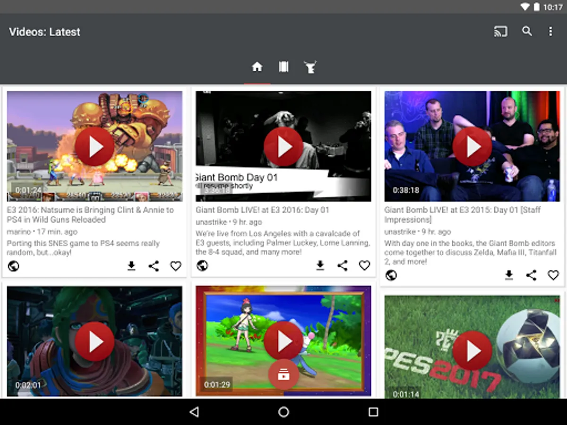The height and width of the screenshot is (425, 567).
Task: Open title E3 2016: Natsume is Bringing Clint & Annie
Action: 90,215
